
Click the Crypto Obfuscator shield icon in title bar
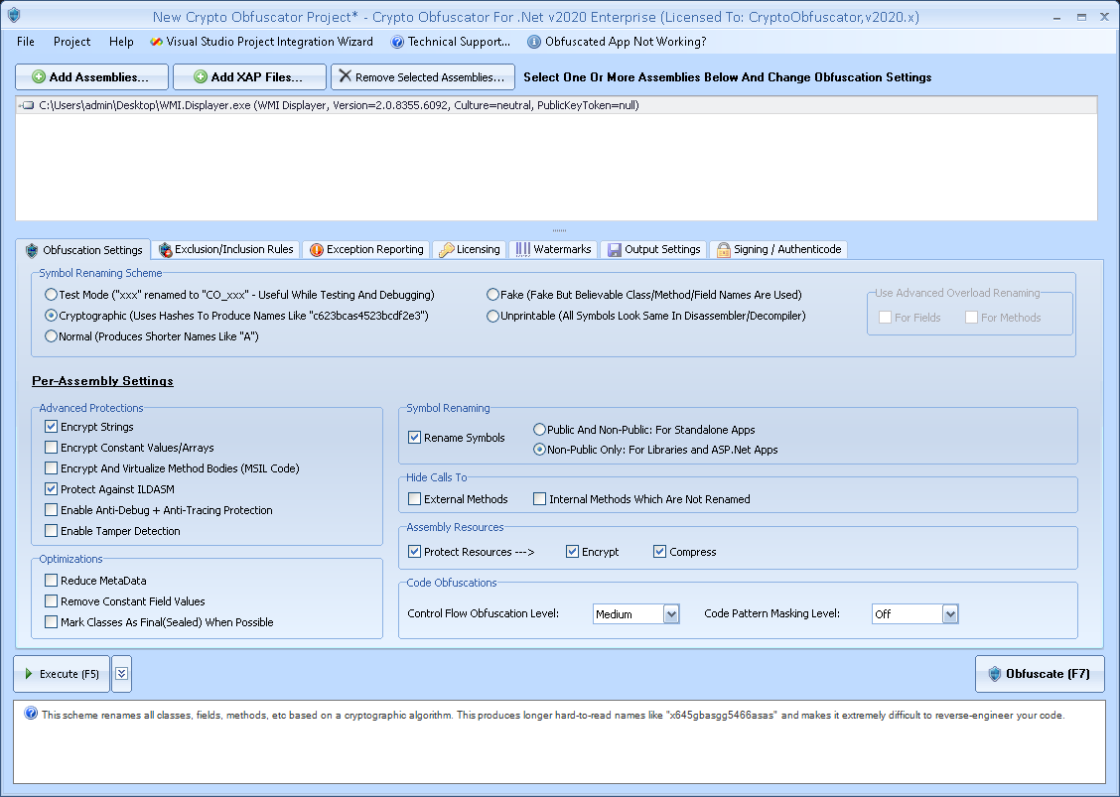pos(14,14)
